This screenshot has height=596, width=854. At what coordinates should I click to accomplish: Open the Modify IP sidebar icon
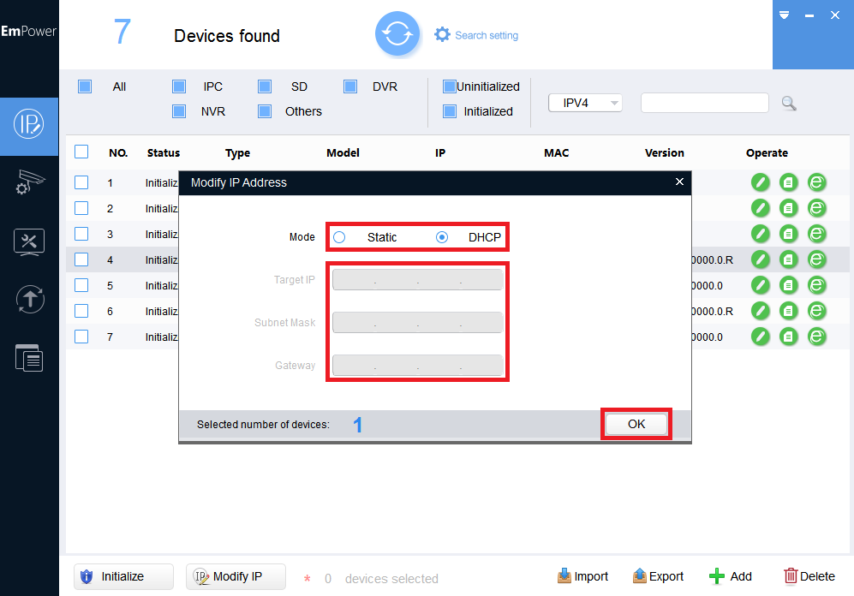pos(29,125)
